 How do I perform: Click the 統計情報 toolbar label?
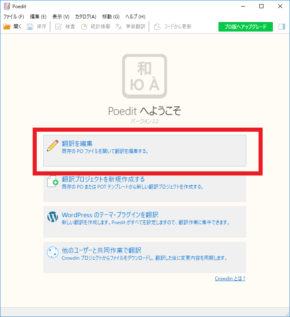point(100,27)
